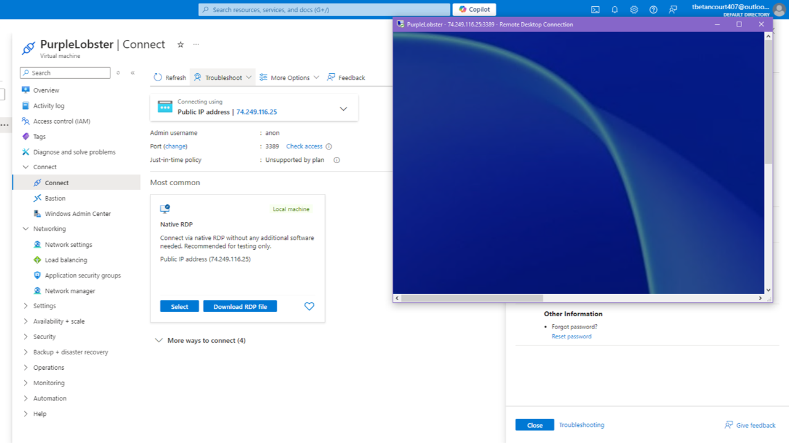Open Overview in sidebar
789x443 pixels.
pos(46,90)
